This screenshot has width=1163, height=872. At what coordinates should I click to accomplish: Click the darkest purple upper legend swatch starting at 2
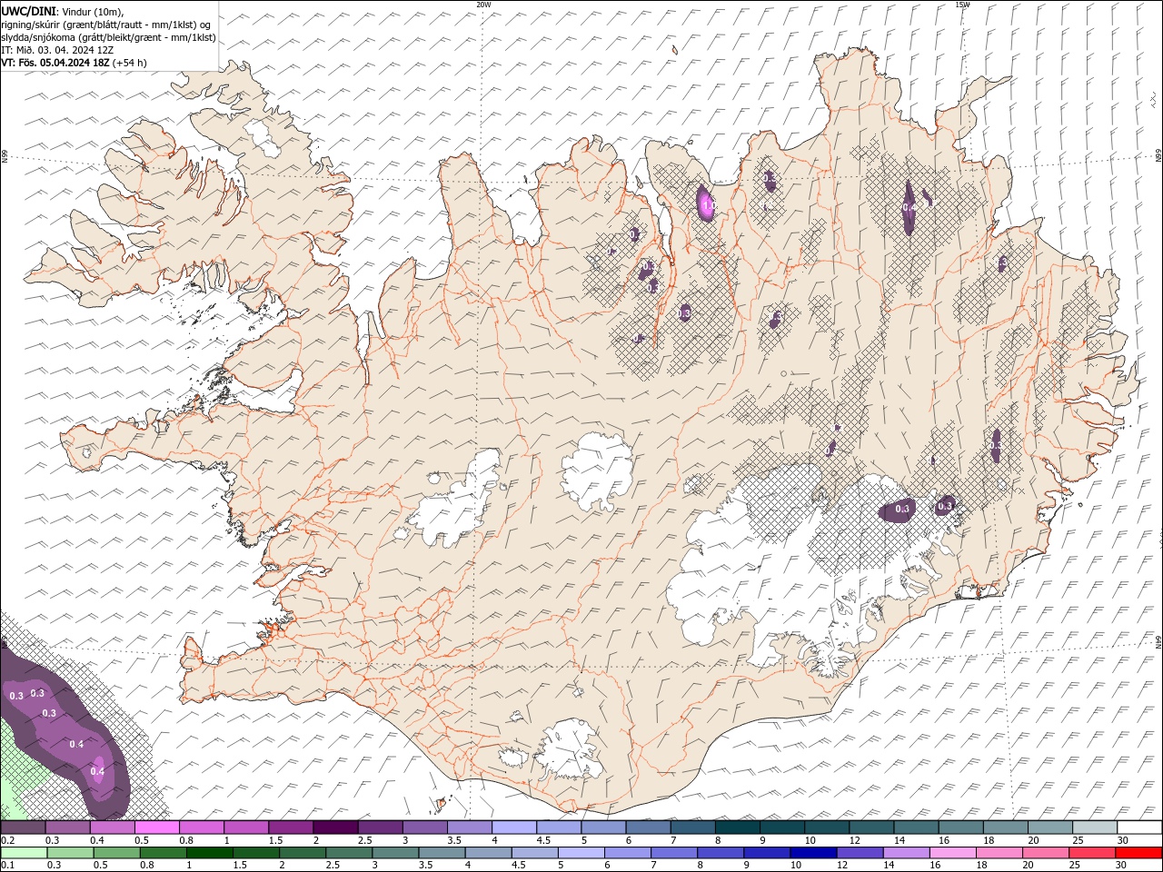pyautogui.click(x=335, y=827)
